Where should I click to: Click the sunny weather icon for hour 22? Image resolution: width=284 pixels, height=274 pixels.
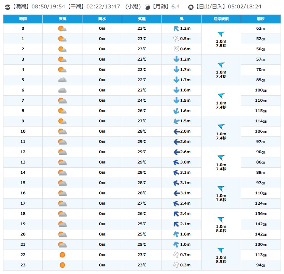pos(62,255)
